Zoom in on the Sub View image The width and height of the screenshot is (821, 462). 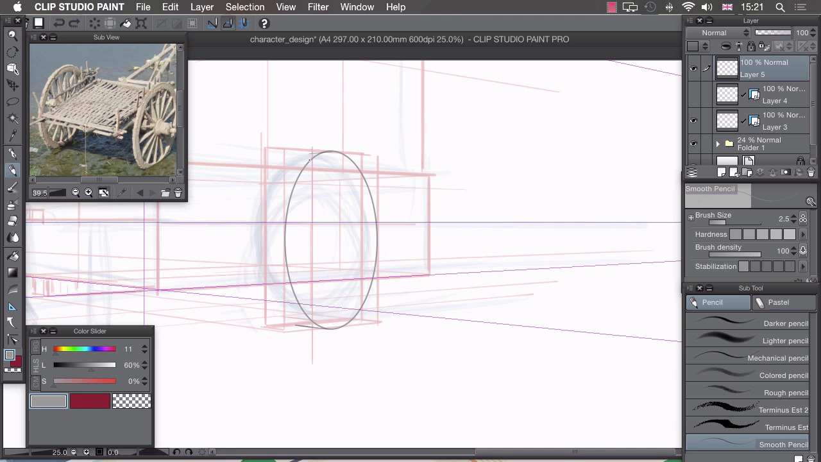89,193
